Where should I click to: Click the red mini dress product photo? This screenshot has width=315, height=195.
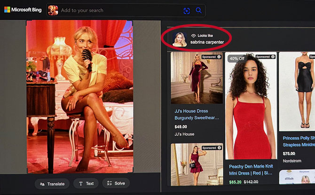click(250, 113)
